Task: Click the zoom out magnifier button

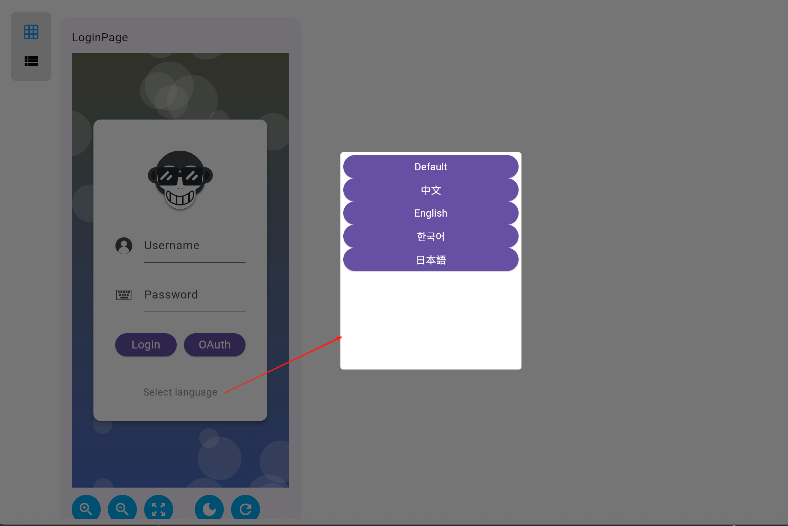Action: tap(122, 509)
